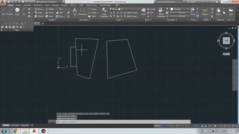Click the Array tool
Image resolution: width=239 pixels, height=134 pixels.
(x=59, y=16)
